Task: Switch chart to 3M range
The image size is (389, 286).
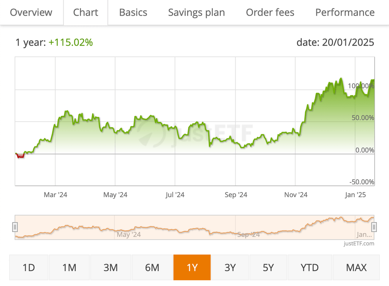Action: pyautogui.click(x=111, y=267)
